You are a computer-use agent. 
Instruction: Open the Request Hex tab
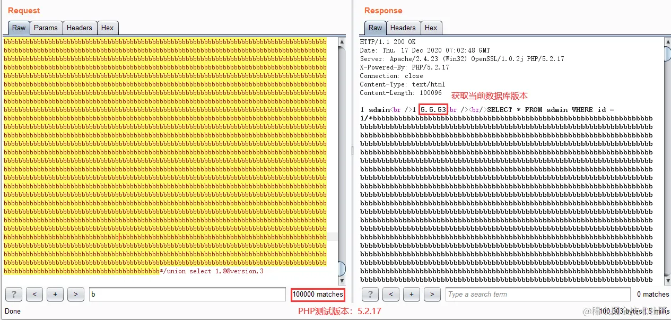tap(108, 28)
